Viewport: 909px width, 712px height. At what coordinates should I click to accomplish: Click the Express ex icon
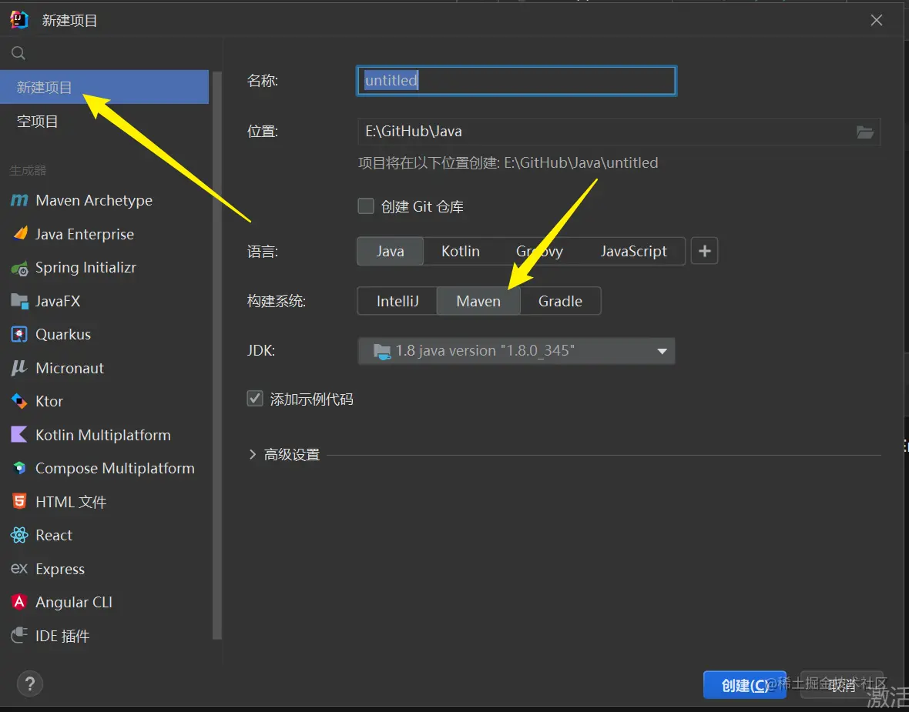pos(19,569)
